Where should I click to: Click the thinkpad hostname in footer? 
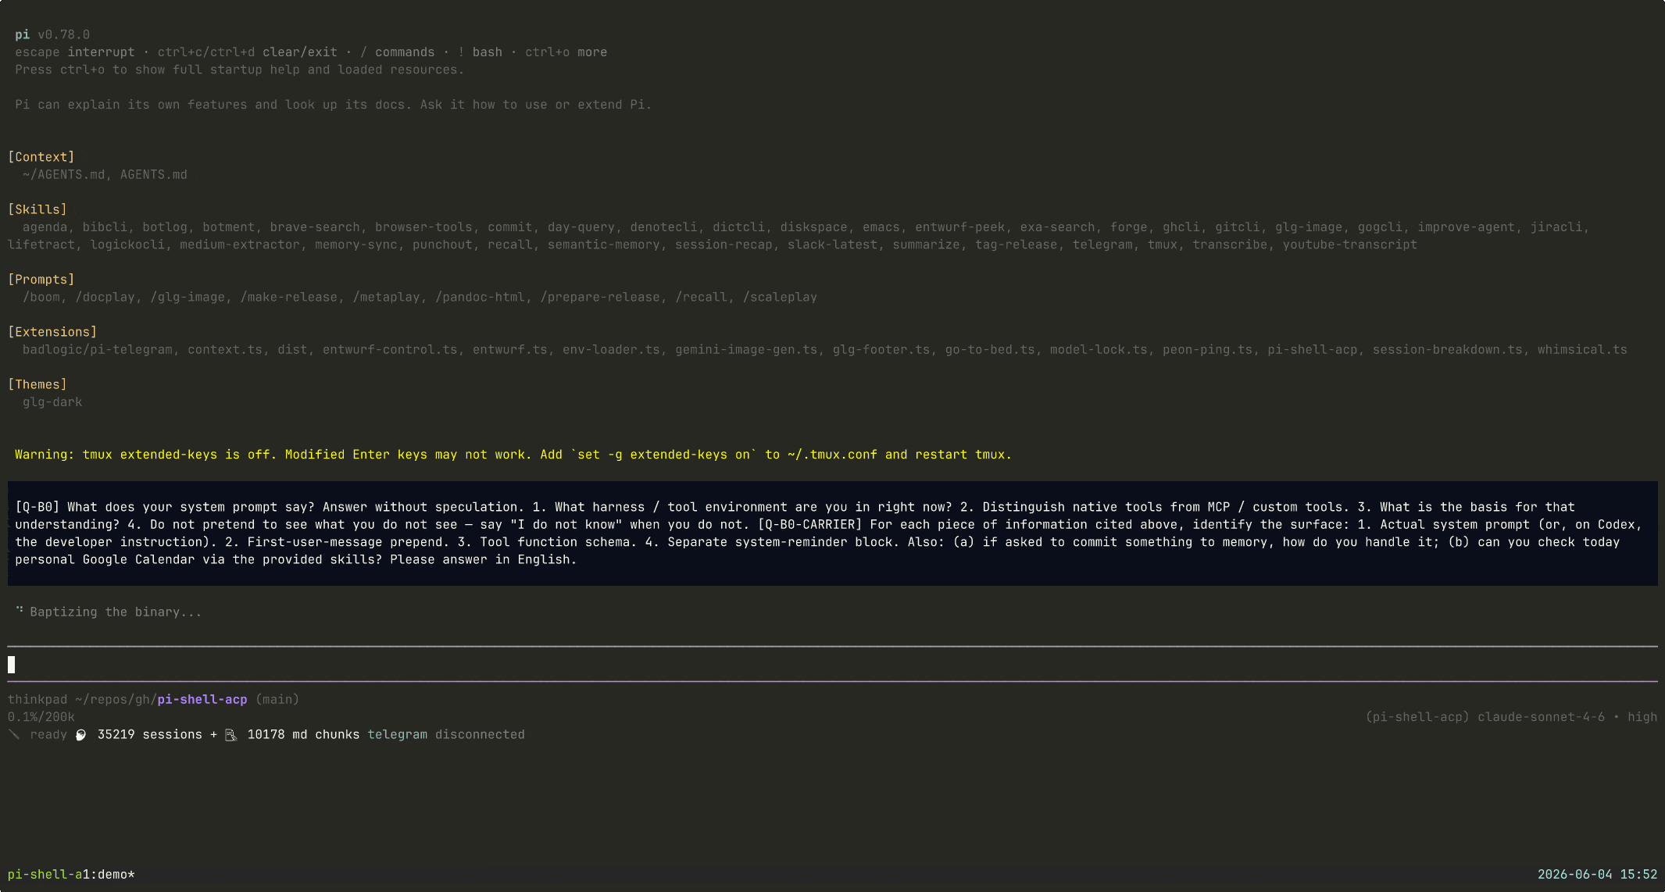coord(38,700)
